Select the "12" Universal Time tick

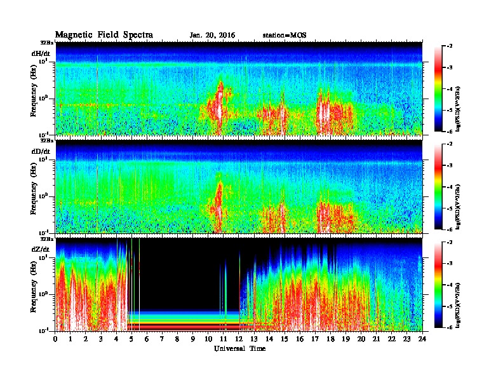coord(239,339)
